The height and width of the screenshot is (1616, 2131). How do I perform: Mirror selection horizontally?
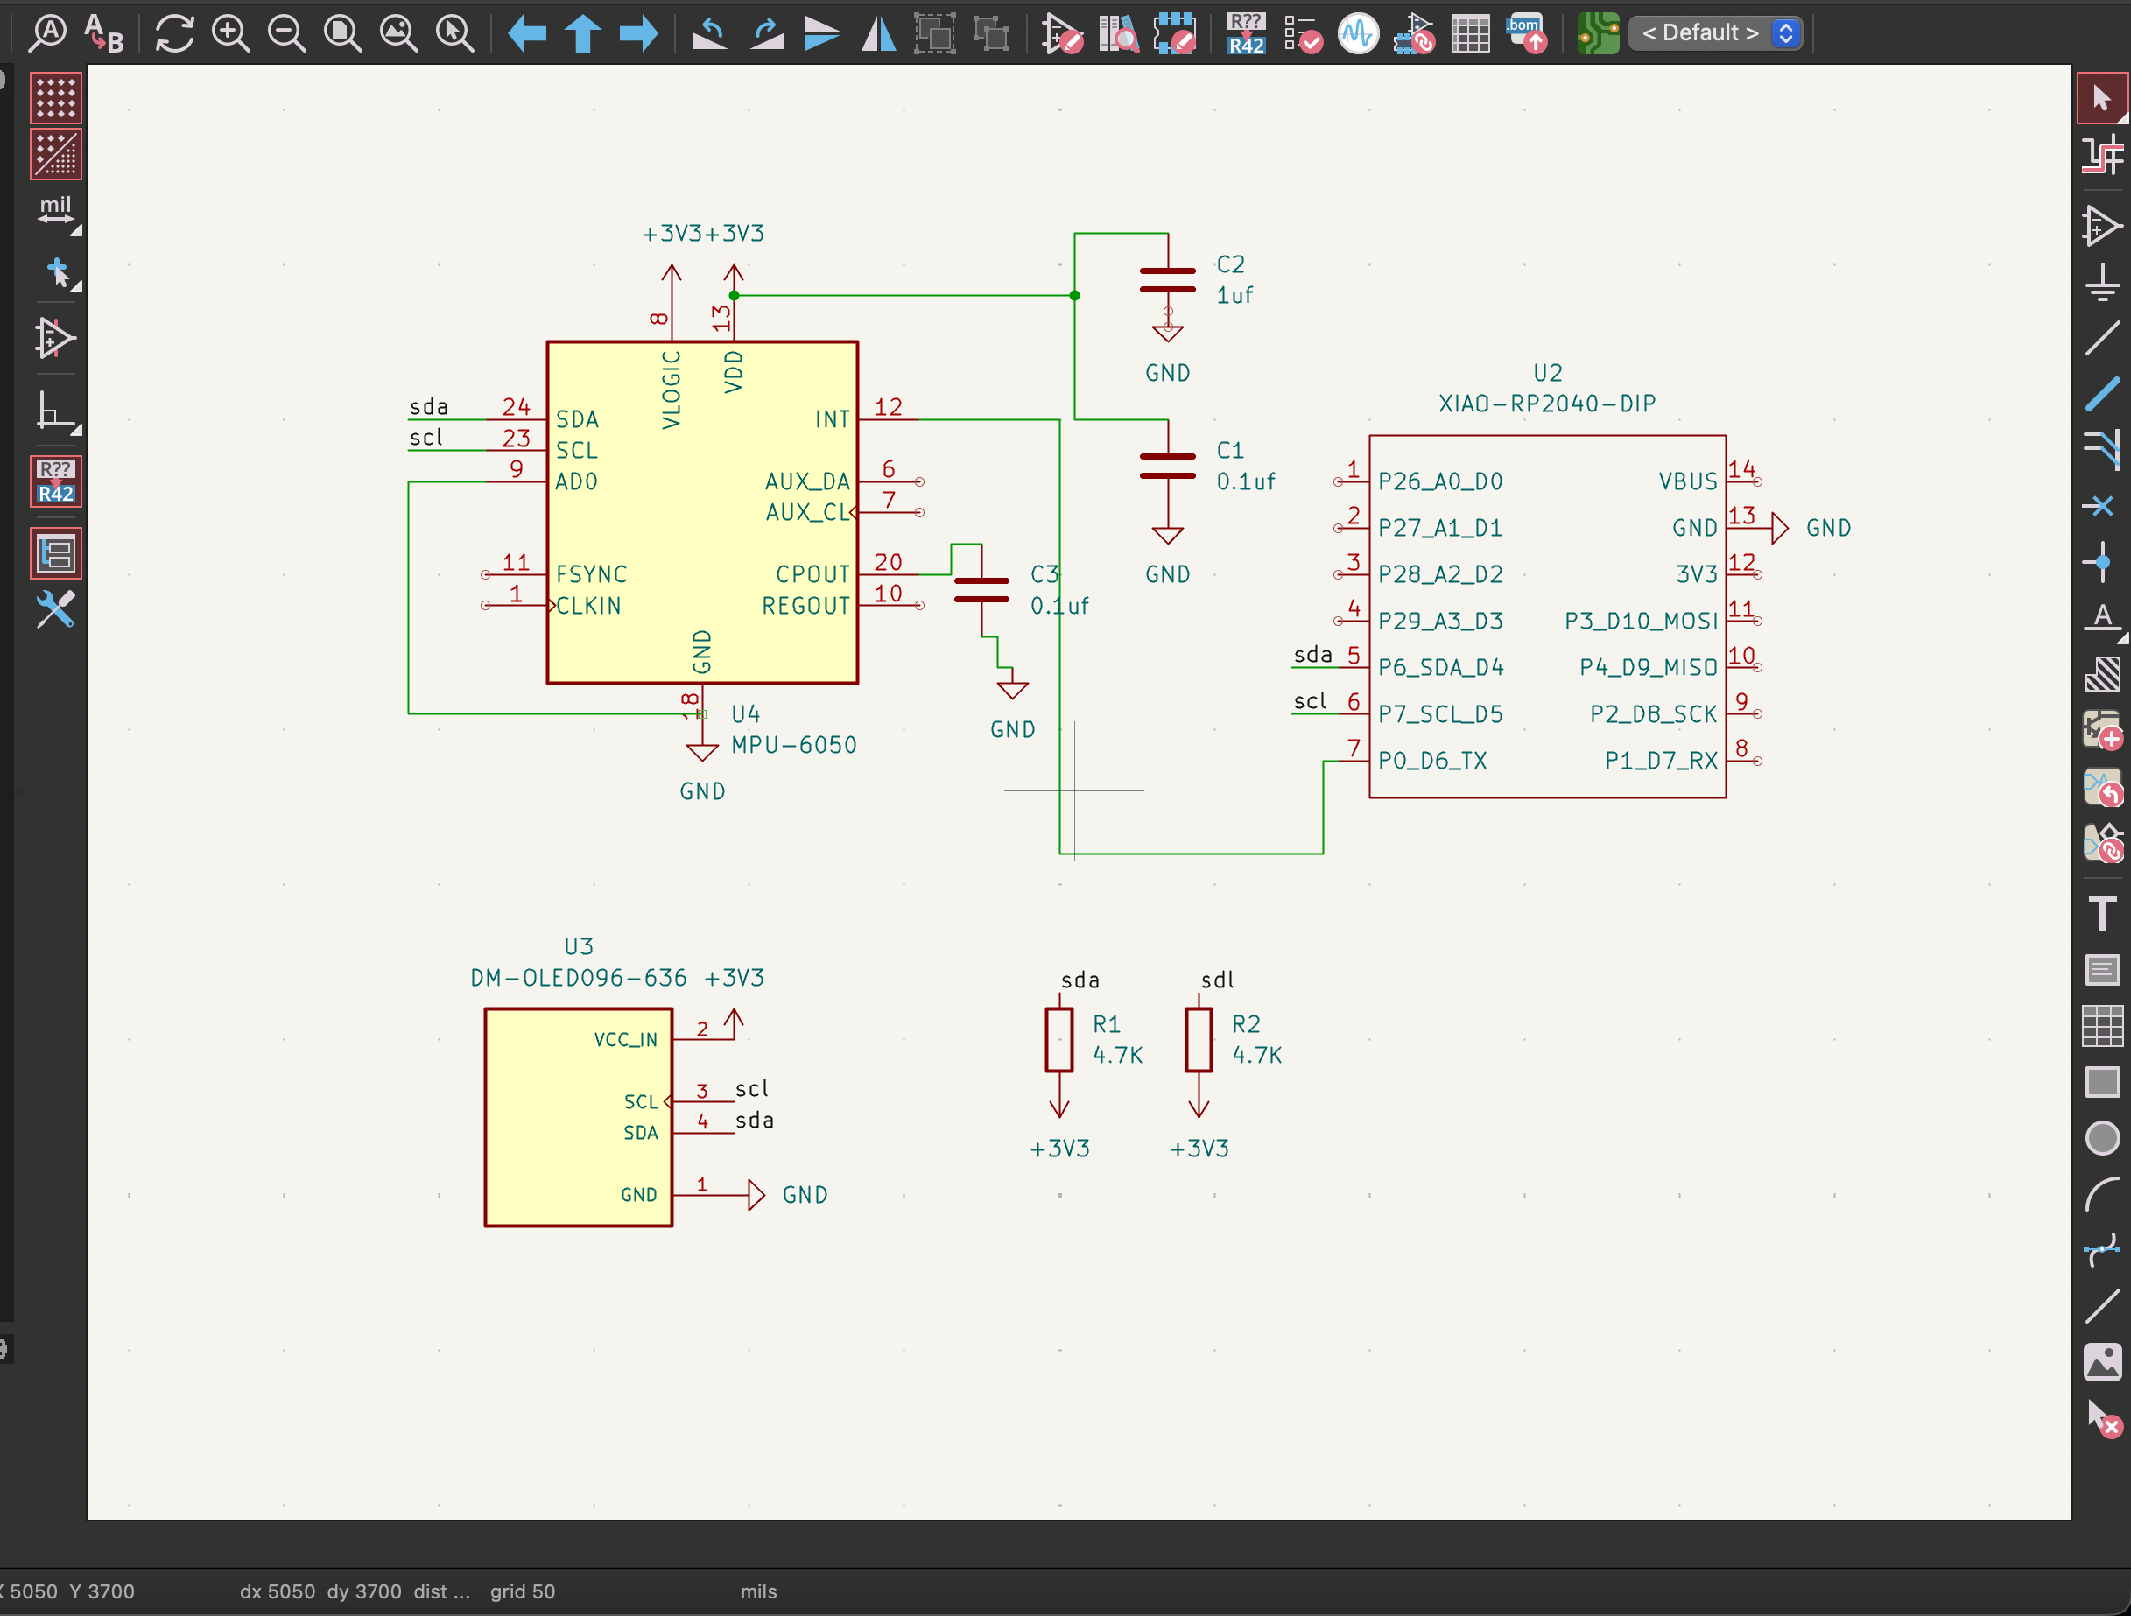pyautogui.click(x=877, y=32)
